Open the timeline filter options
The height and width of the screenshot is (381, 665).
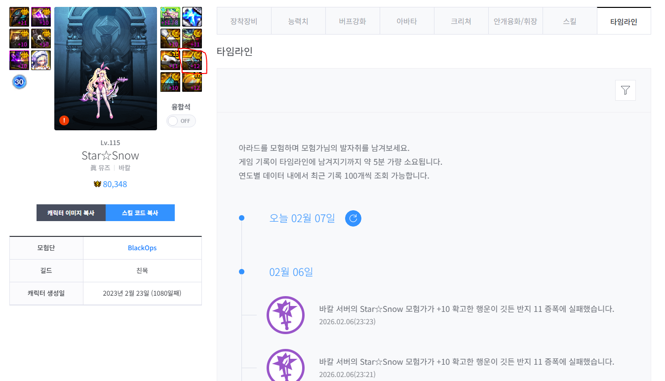pos(625,90)
